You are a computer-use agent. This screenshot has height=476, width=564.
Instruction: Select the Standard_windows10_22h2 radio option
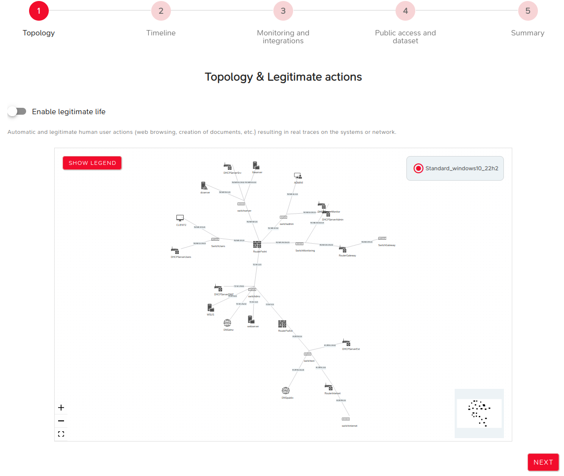tap(418, 168)
